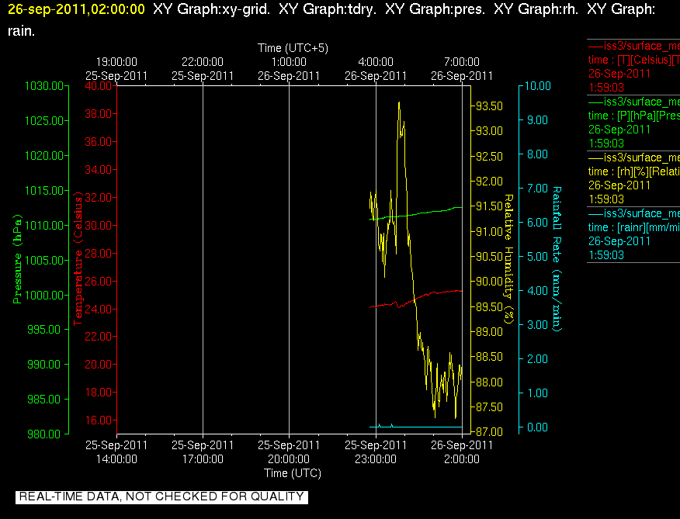Click humidity tick label 93.50
The image size is (680, 519).
(490, 106)
